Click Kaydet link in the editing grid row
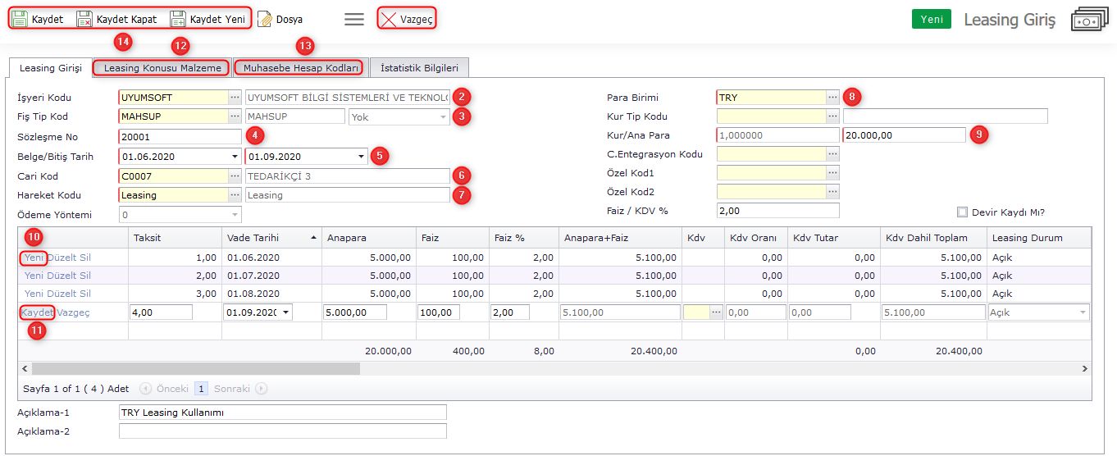Viewport: 1117px width, 456px height. (38, 312)
